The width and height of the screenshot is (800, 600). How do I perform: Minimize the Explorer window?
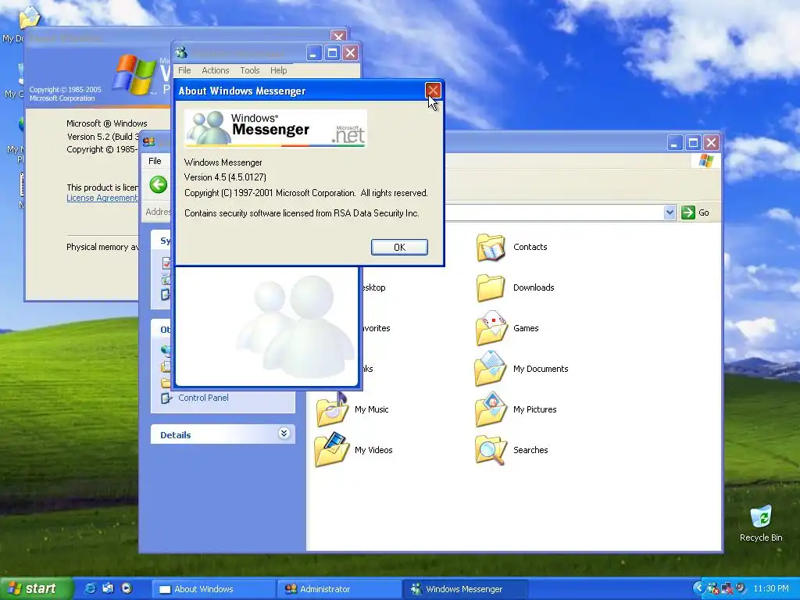(x=674, y=143)
